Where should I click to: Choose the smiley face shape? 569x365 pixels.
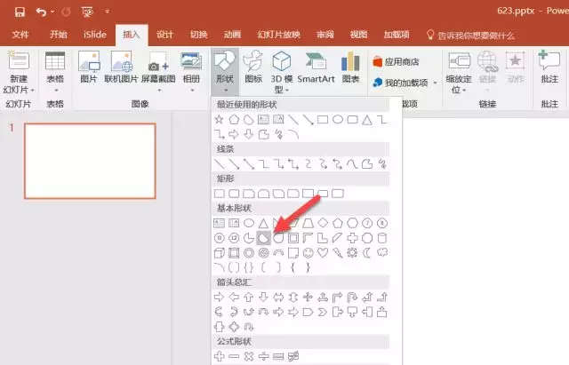point(309,252)
